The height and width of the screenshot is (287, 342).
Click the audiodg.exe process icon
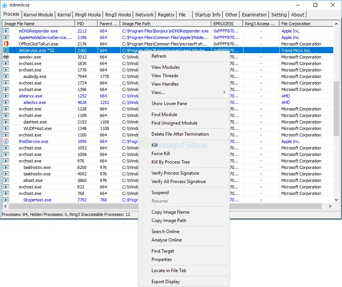click(6, 76)
